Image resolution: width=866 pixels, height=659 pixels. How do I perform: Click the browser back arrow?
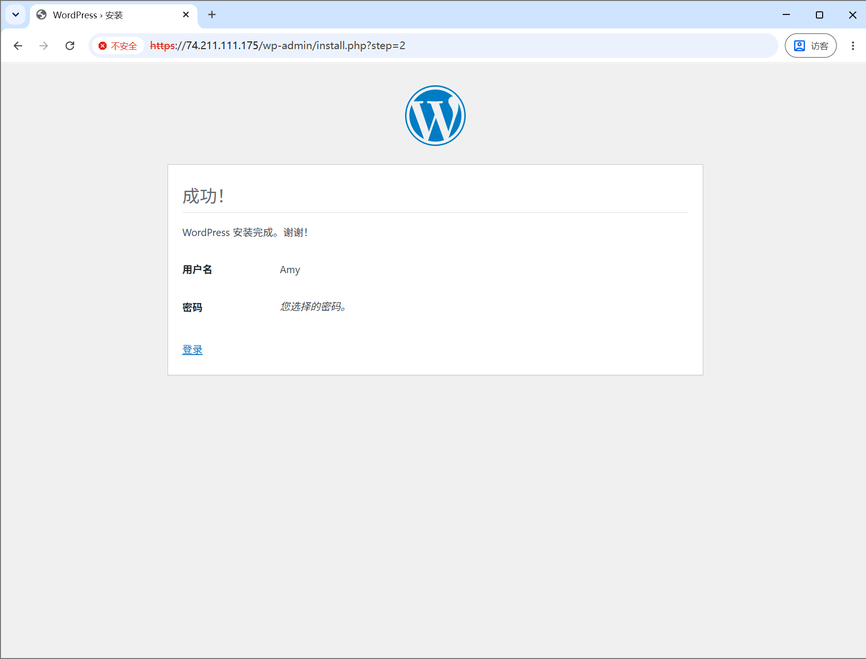tap(18, 46)
